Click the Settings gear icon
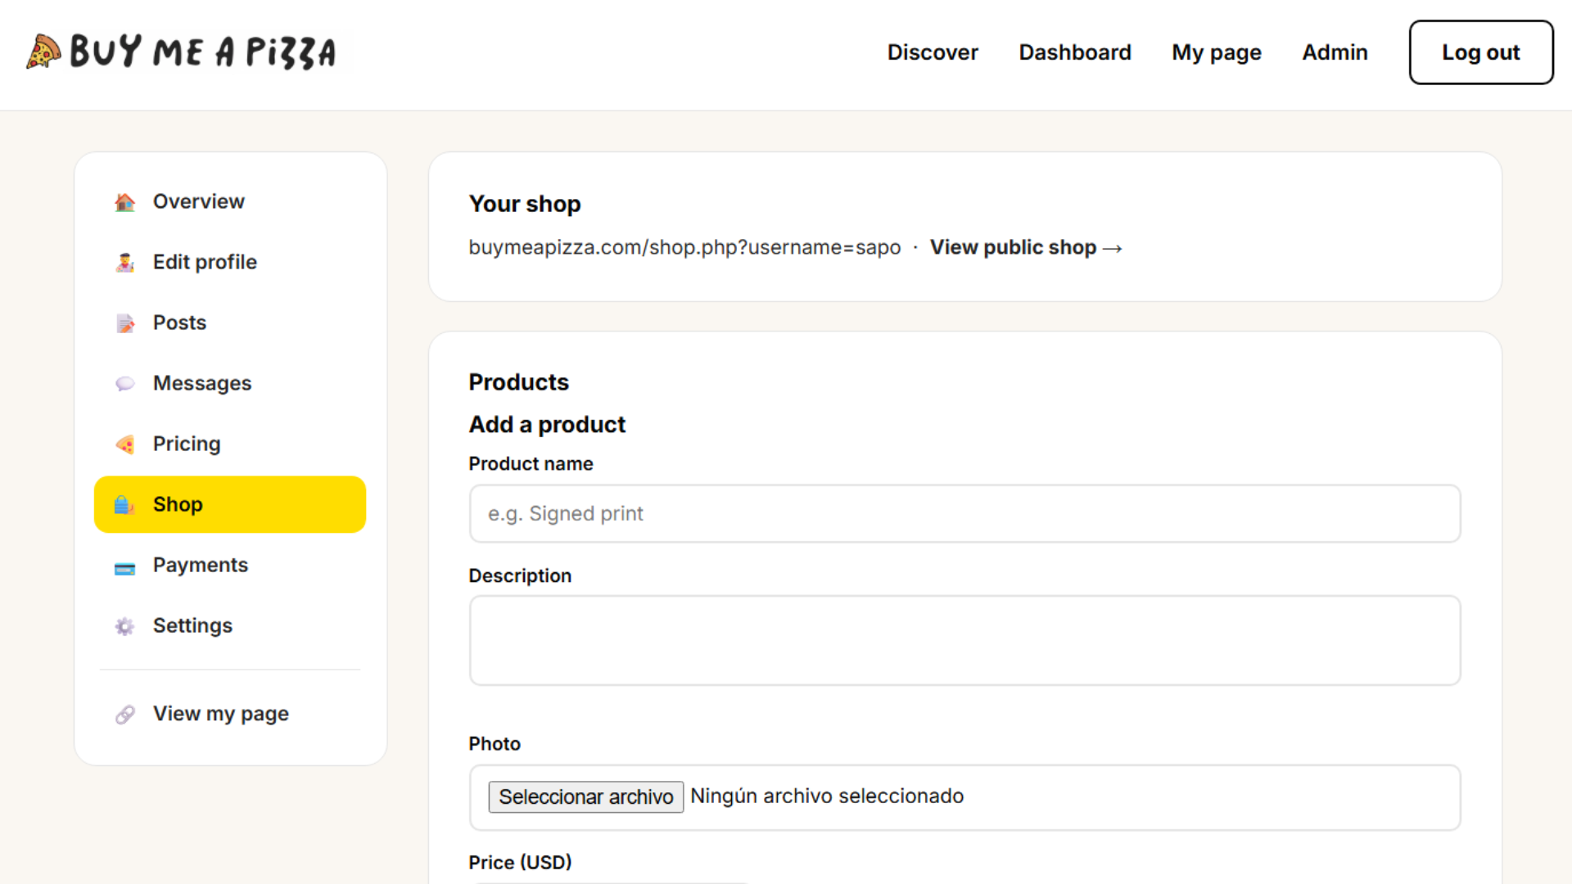The width and height of the screenshot is (1572, 884). [124, 626]
